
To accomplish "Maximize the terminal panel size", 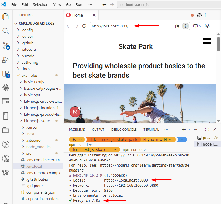I will (x=207, y=129).
